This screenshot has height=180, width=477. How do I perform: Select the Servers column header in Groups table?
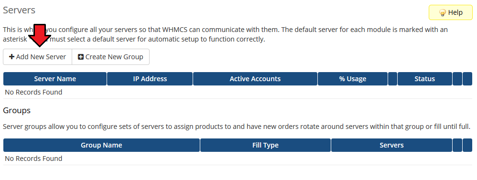pos(391,145)
